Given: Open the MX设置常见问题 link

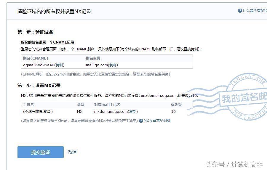Looking at the screenshot, I should tap(157, 121).
